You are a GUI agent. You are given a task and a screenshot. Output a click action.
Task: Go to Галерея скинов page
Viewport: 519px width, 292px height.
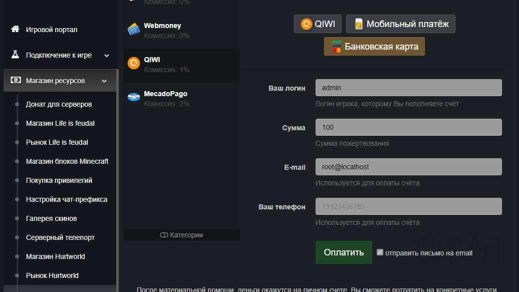point(51,218)
